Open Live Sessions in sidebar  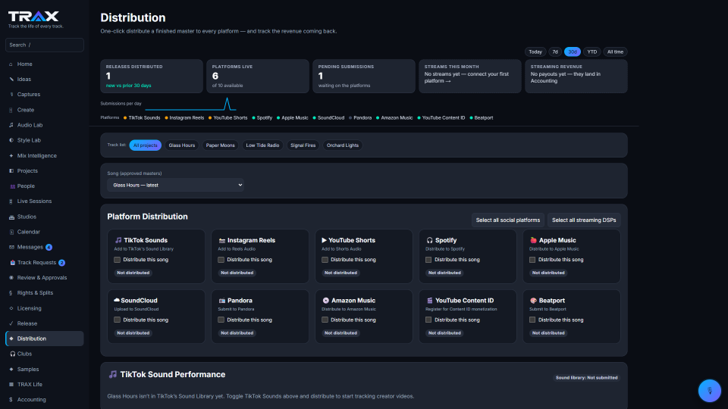[45, 201]
